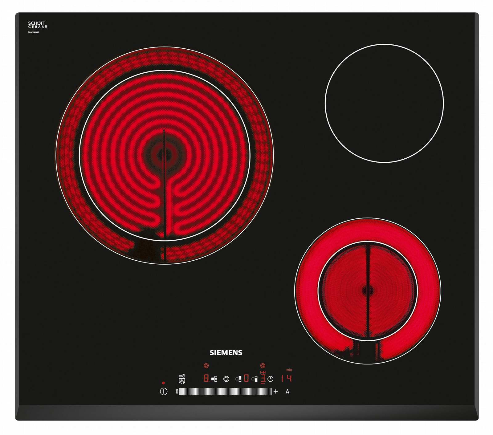Tap the left heat level display showing 8

(x=206, y=378)
